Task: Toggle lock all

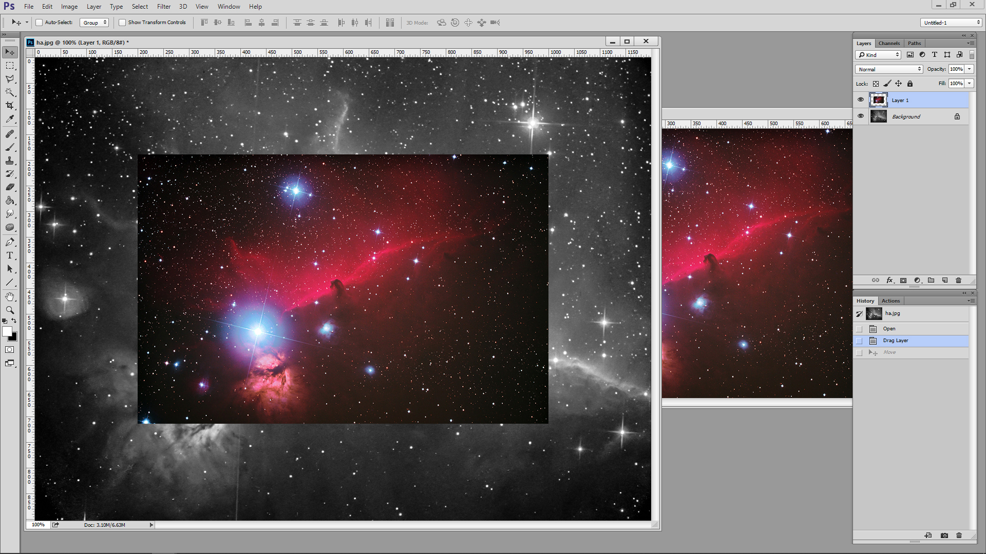Action: click(x=910, y=84)
